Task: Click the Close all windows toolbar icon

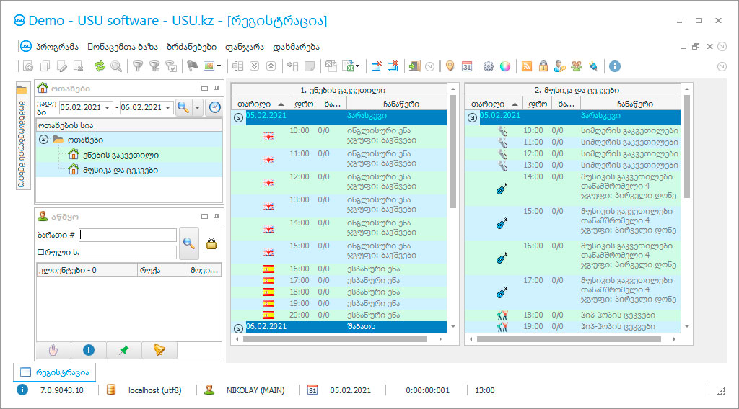Action: [393, 66]
